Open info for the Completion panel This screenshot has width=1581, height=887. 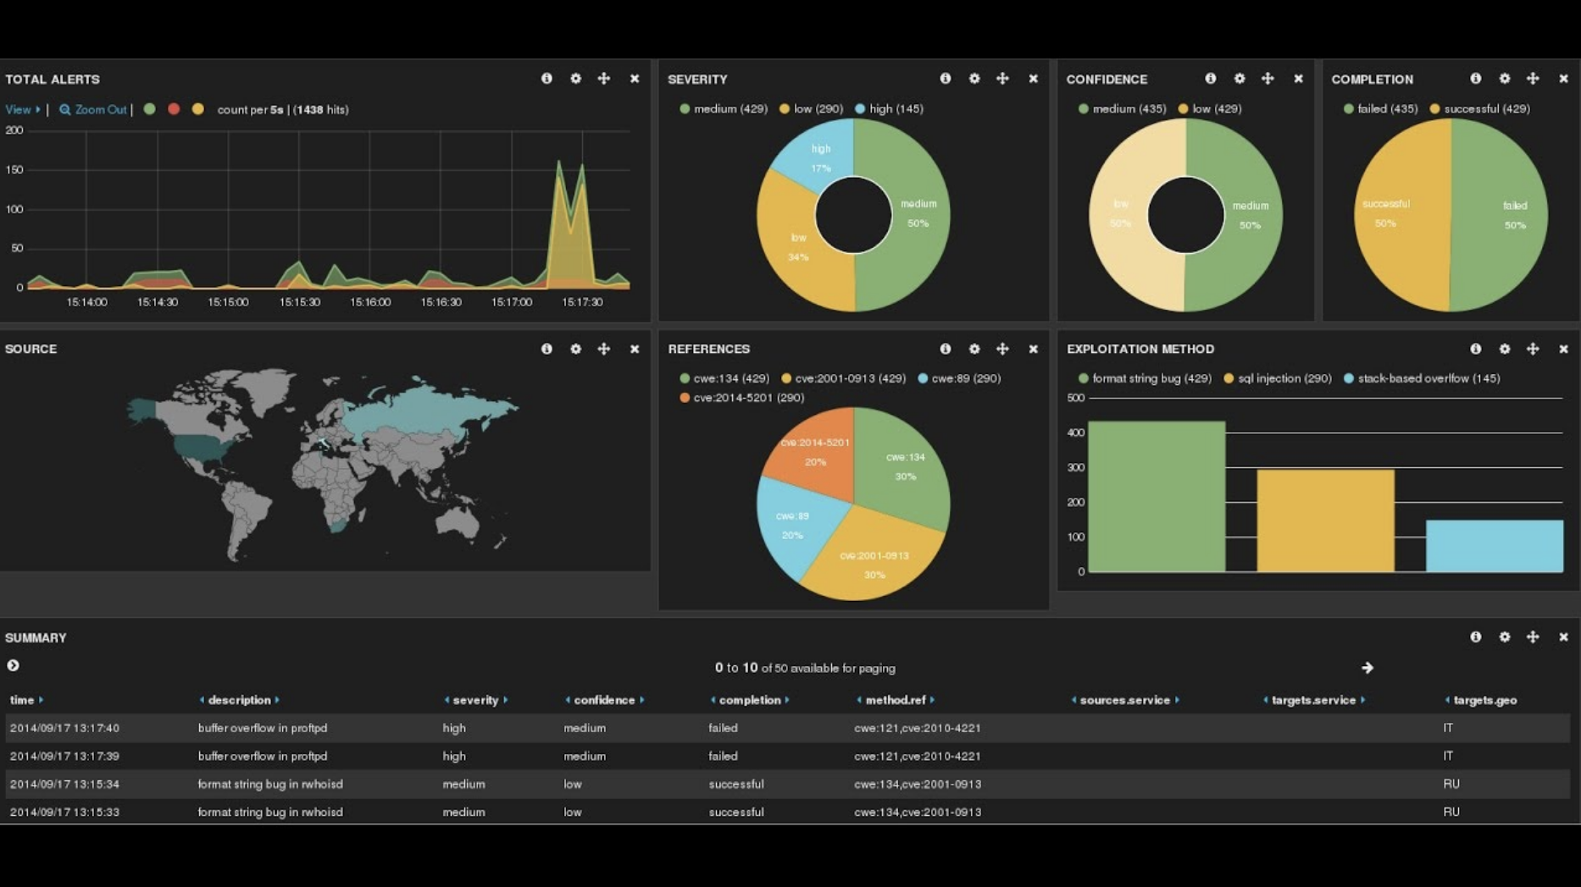pos(1475,78)
